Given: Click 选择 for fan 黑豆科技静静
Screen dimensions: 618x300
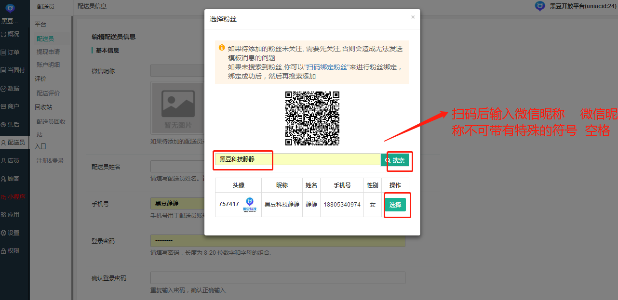Looking at the screenshot, I should 395,205.
